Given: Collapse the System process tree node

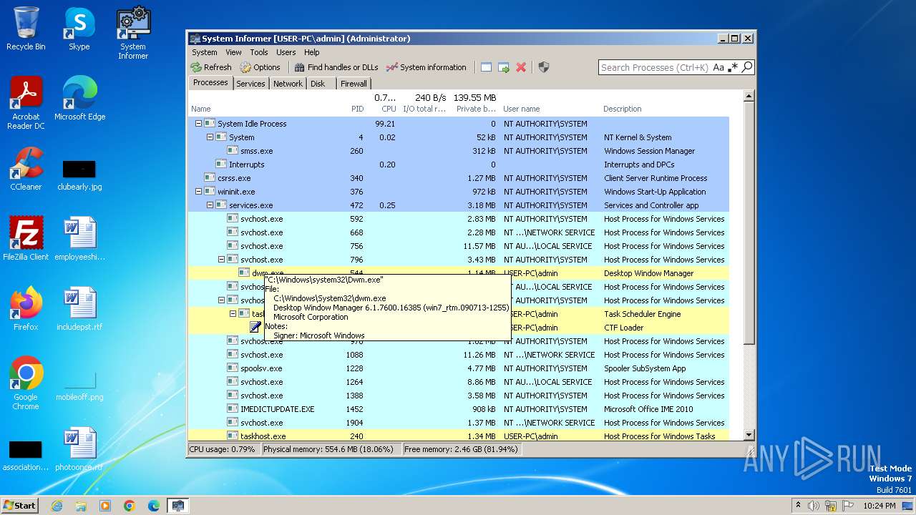Looking at the screenshot, I should tap(210, 137).
